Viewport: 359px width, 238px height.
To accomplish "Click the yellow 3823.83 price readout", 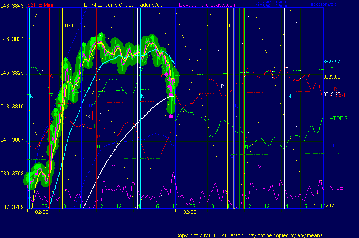I will point(332,77).
